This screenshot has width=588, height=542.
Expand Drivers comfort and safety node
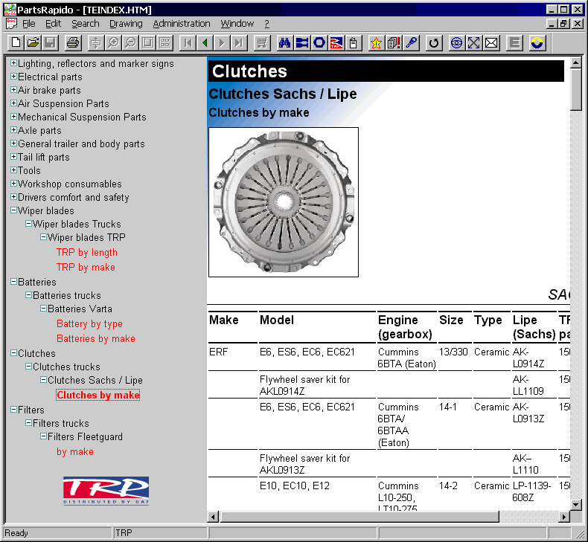point(13,196)
